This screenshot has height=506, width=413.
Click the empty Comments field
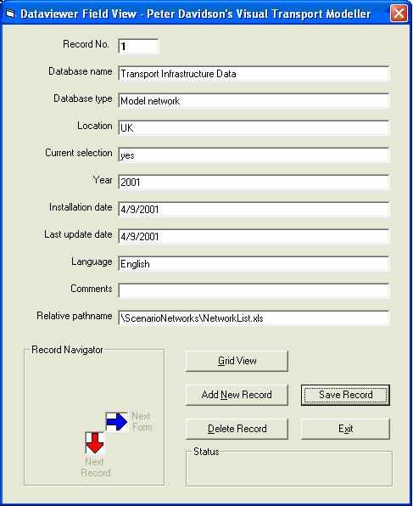pos(254,290)
